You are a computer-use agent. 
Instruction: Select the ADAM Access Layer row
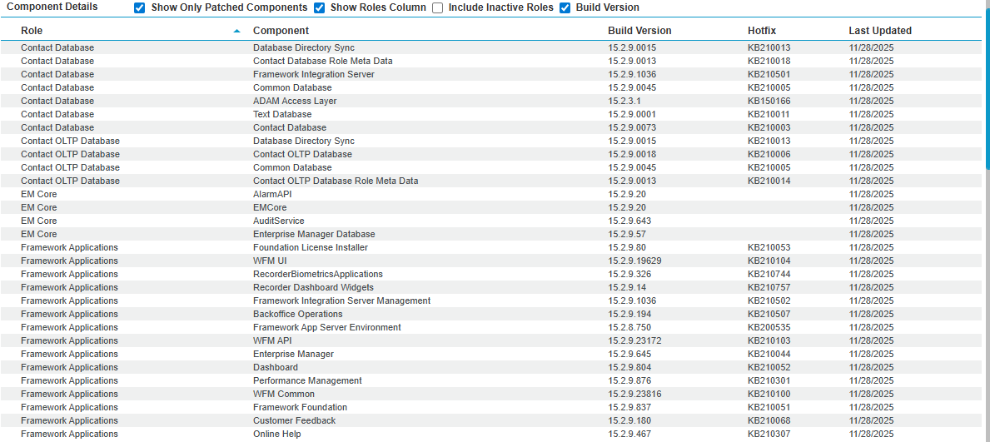click(295, 101)
